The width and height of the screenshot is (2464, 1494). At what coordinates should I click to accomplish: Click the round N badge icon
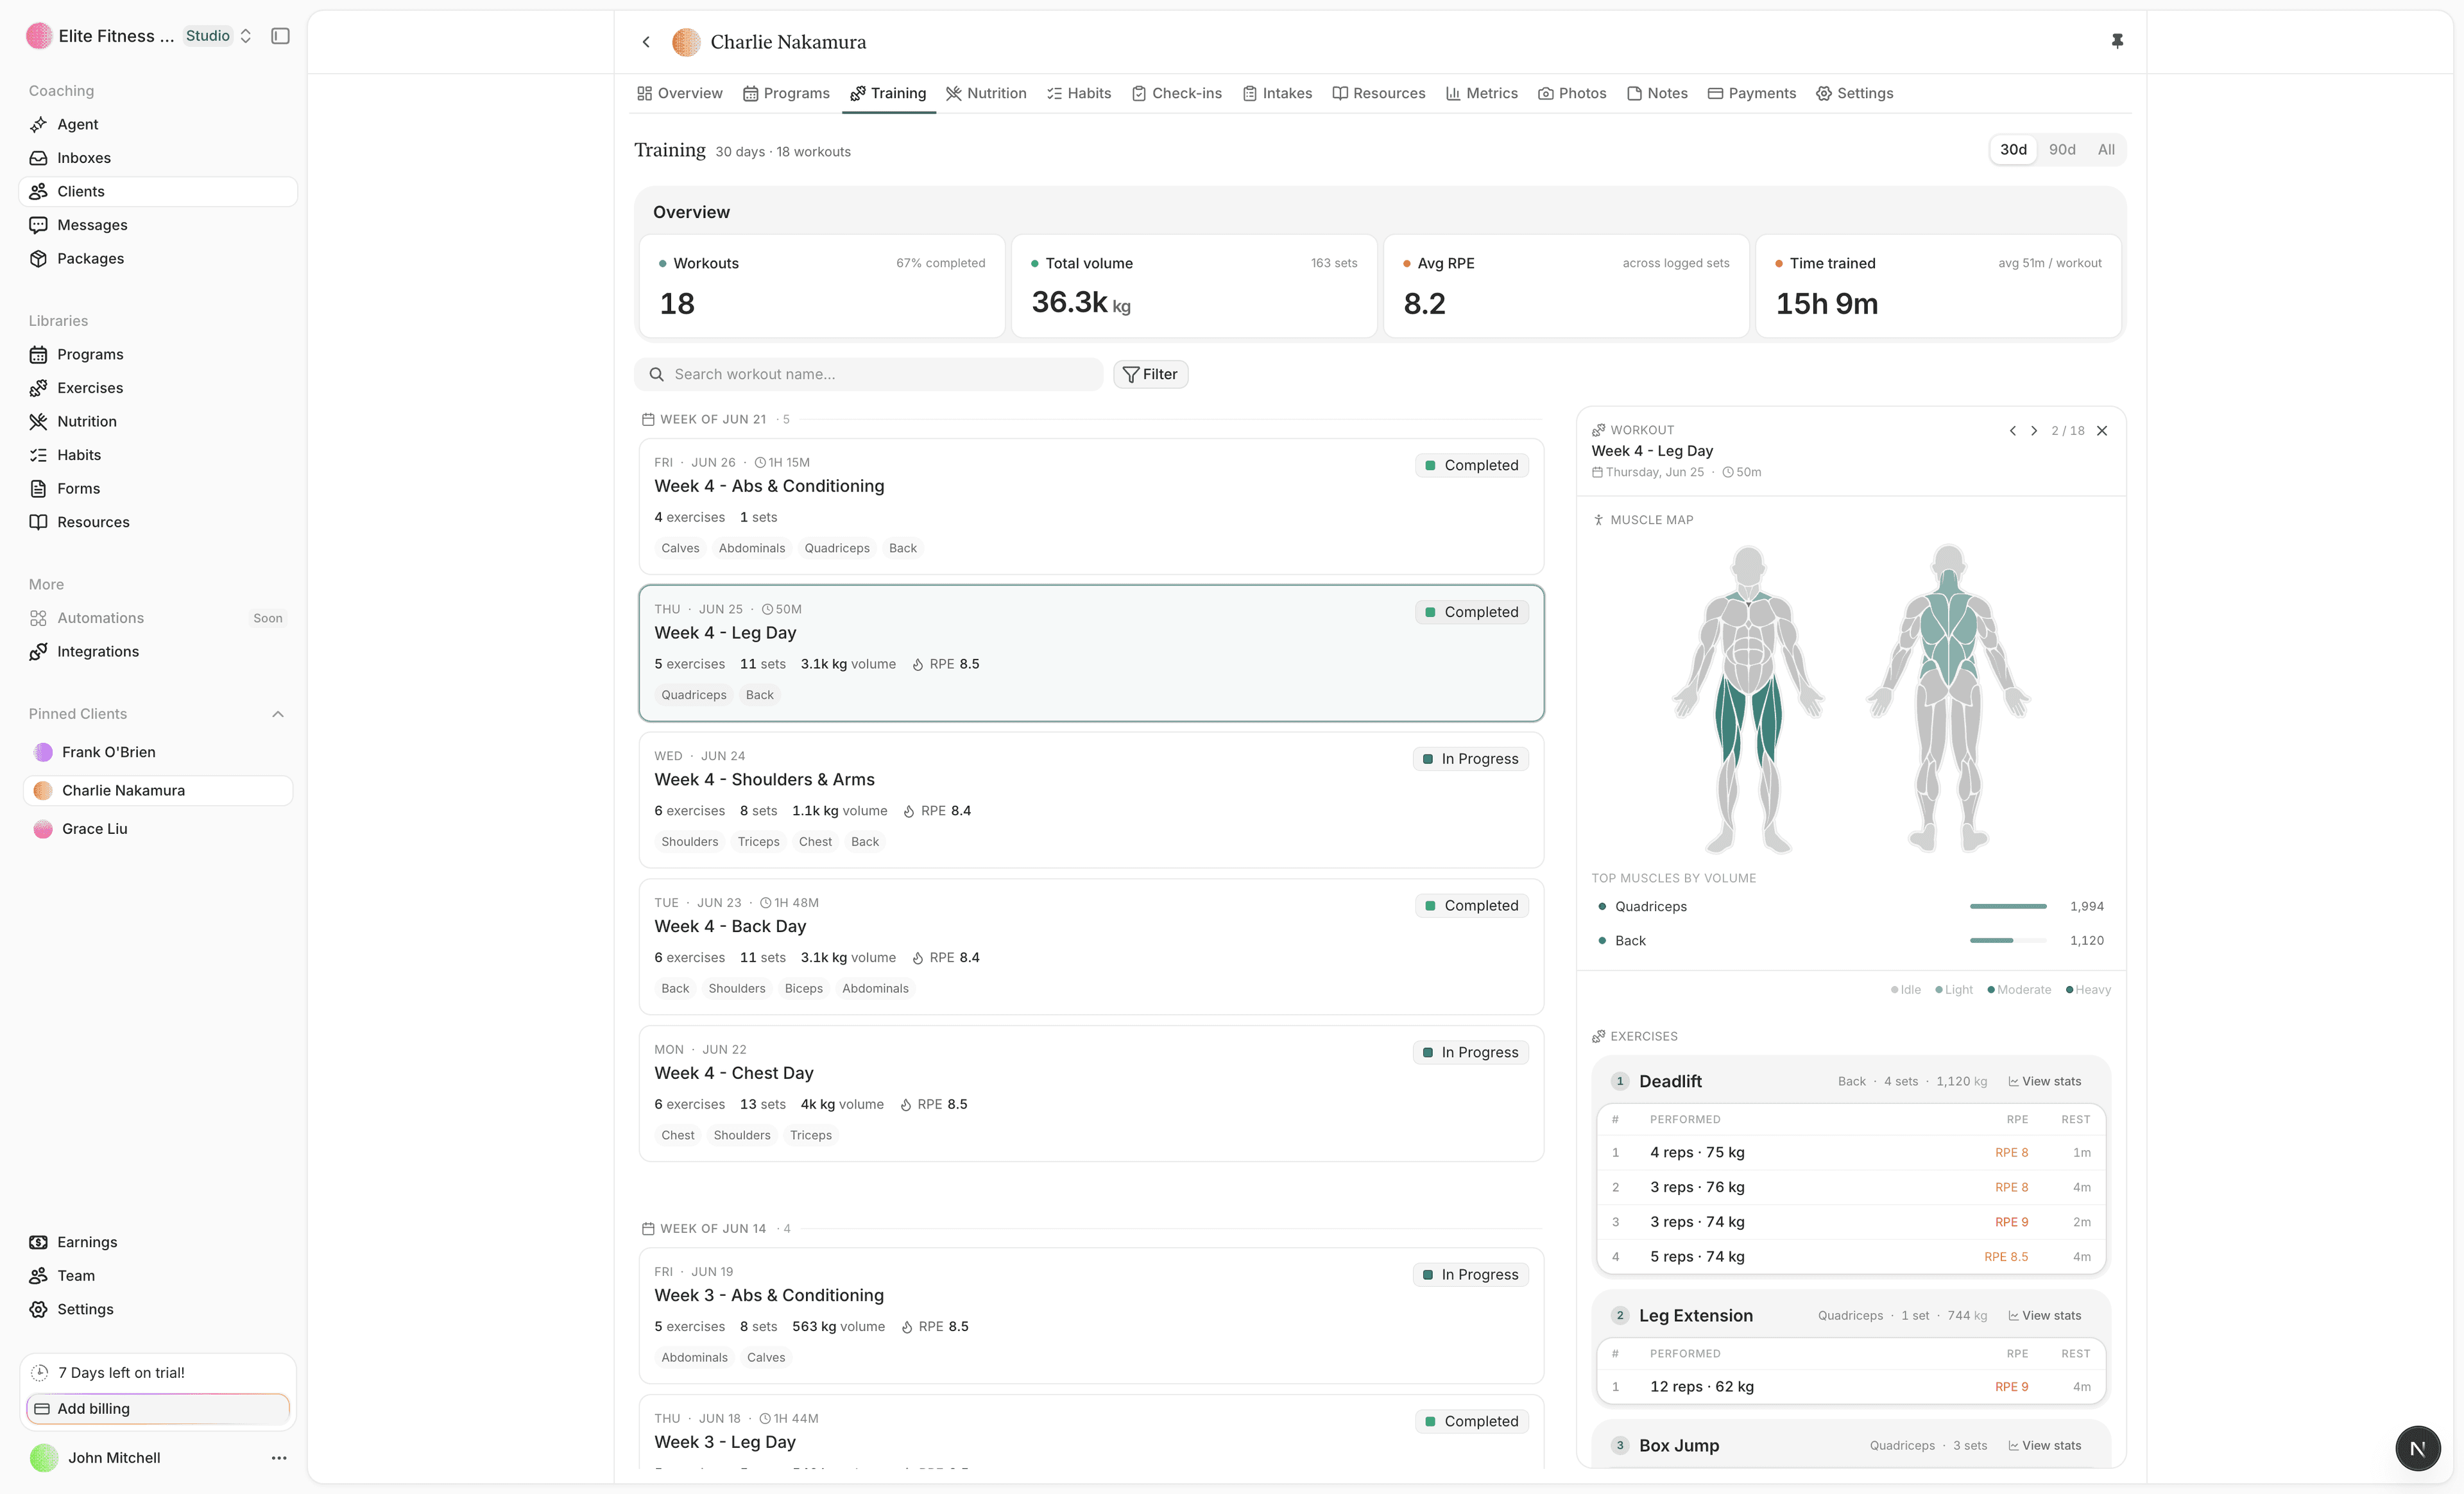pos(2417,1448)
